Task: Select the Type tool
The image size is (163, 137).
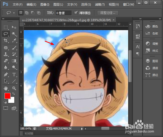Action: point(14,75)
